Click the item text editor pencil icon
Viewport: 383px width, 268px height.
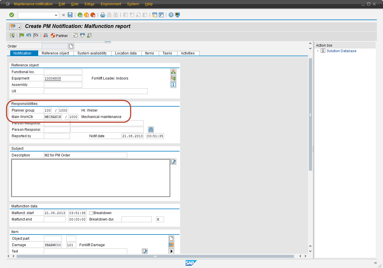(145, 251)
